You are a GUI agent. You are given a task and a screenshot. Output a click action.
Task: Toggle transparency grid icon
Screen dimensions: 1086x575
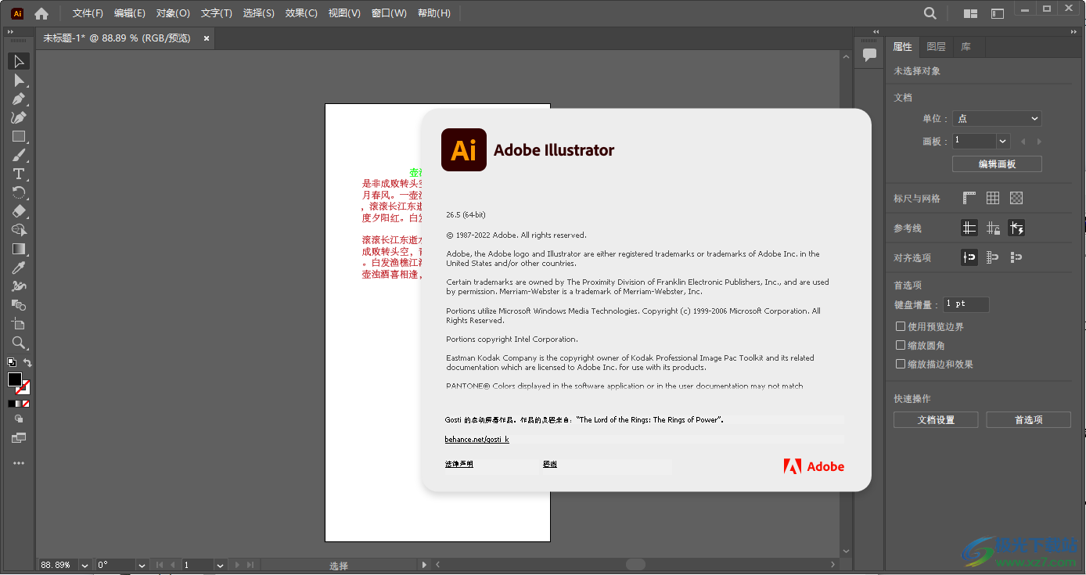point(1016,199)
